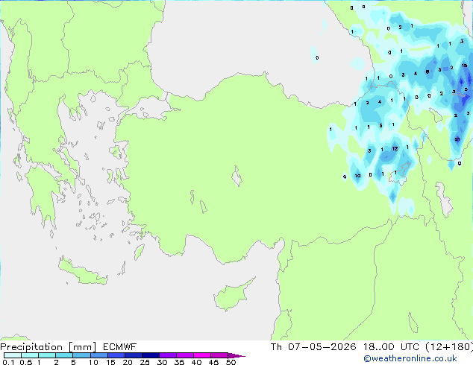Select the 30–35 mm purple legend swatch
Screen dimensions: 473x365
point(167,355)
